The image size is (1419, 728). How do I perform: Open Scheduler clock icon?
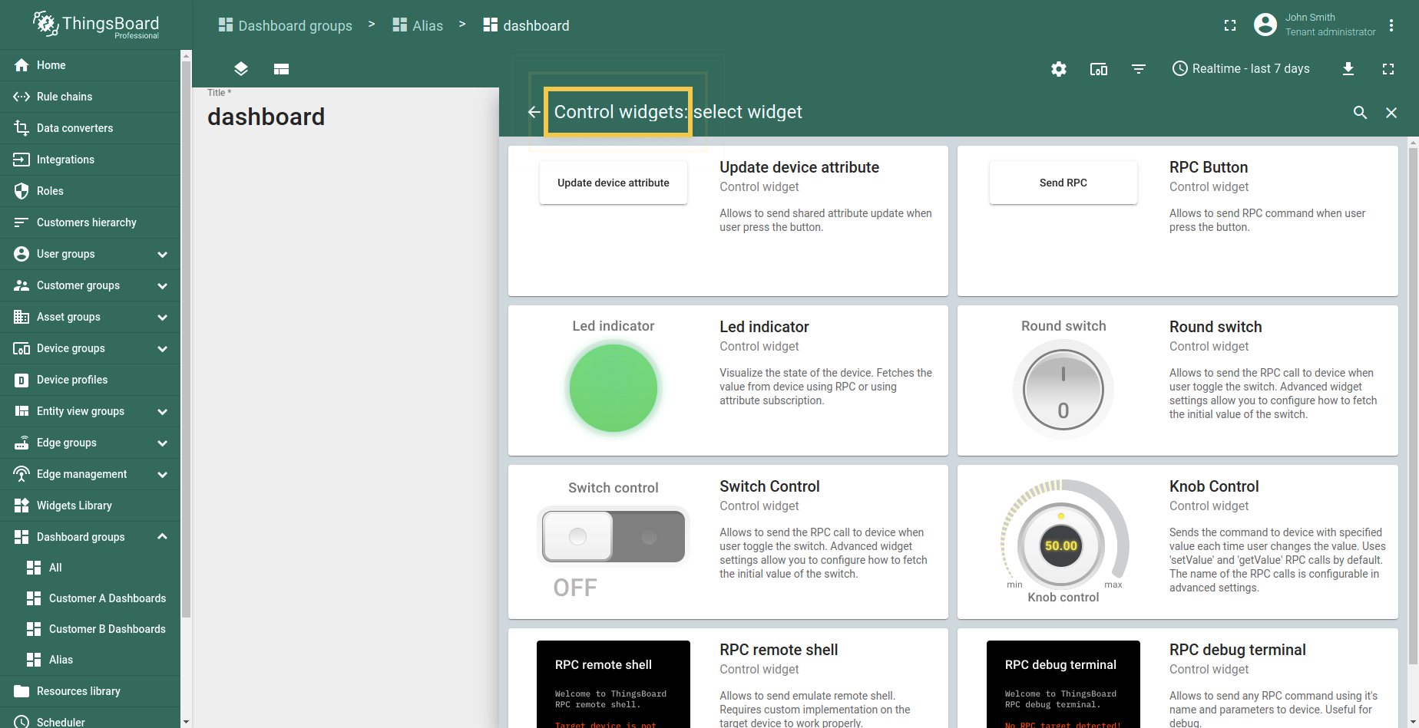coord(21,722)
